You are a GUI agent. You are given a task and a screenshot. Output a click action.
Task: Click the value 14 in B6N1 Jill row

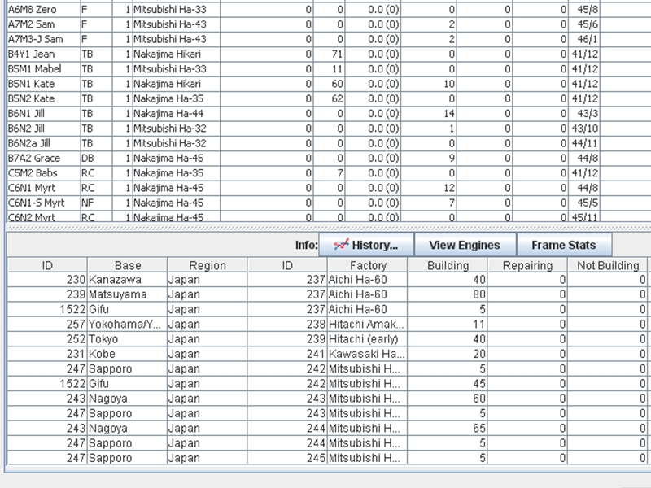(429, 114)
